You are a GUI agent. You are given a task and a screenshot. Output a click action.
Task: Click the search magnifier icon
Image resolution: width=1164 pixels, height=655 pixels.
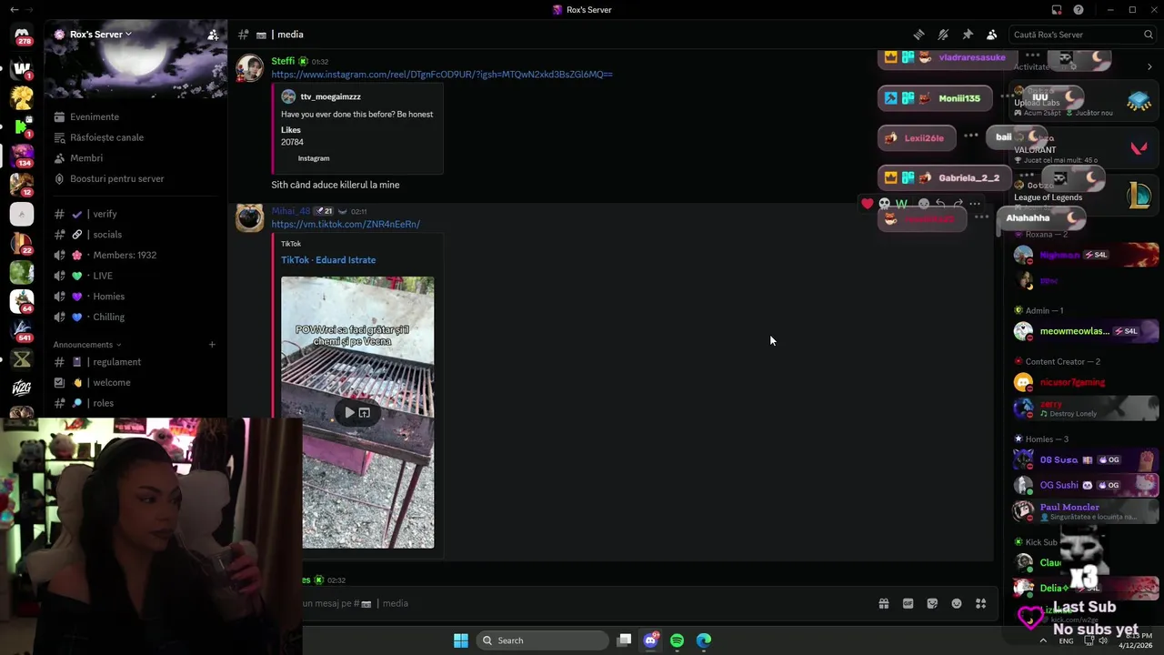(1149, 35)
